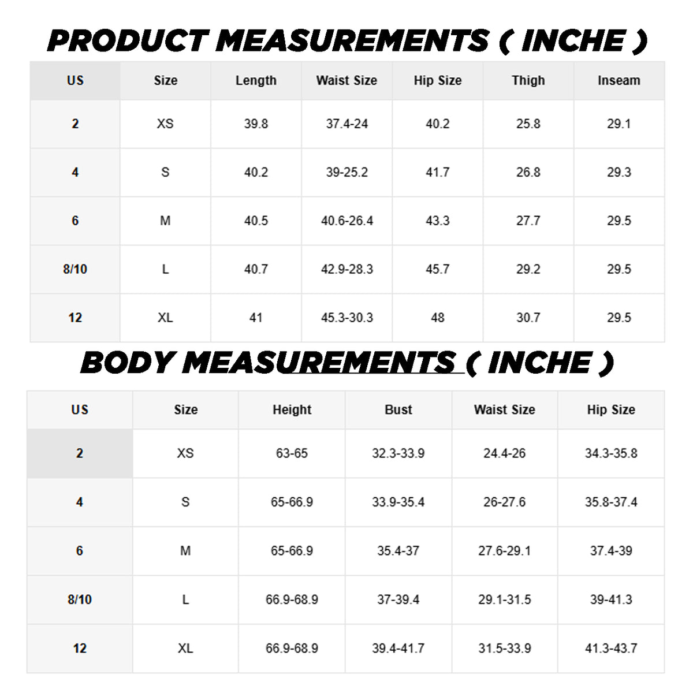The width and height of the screenshot is (693, 693).
Task: Click the 45.3-30.3 waist cell
Action: click(346, 318)
